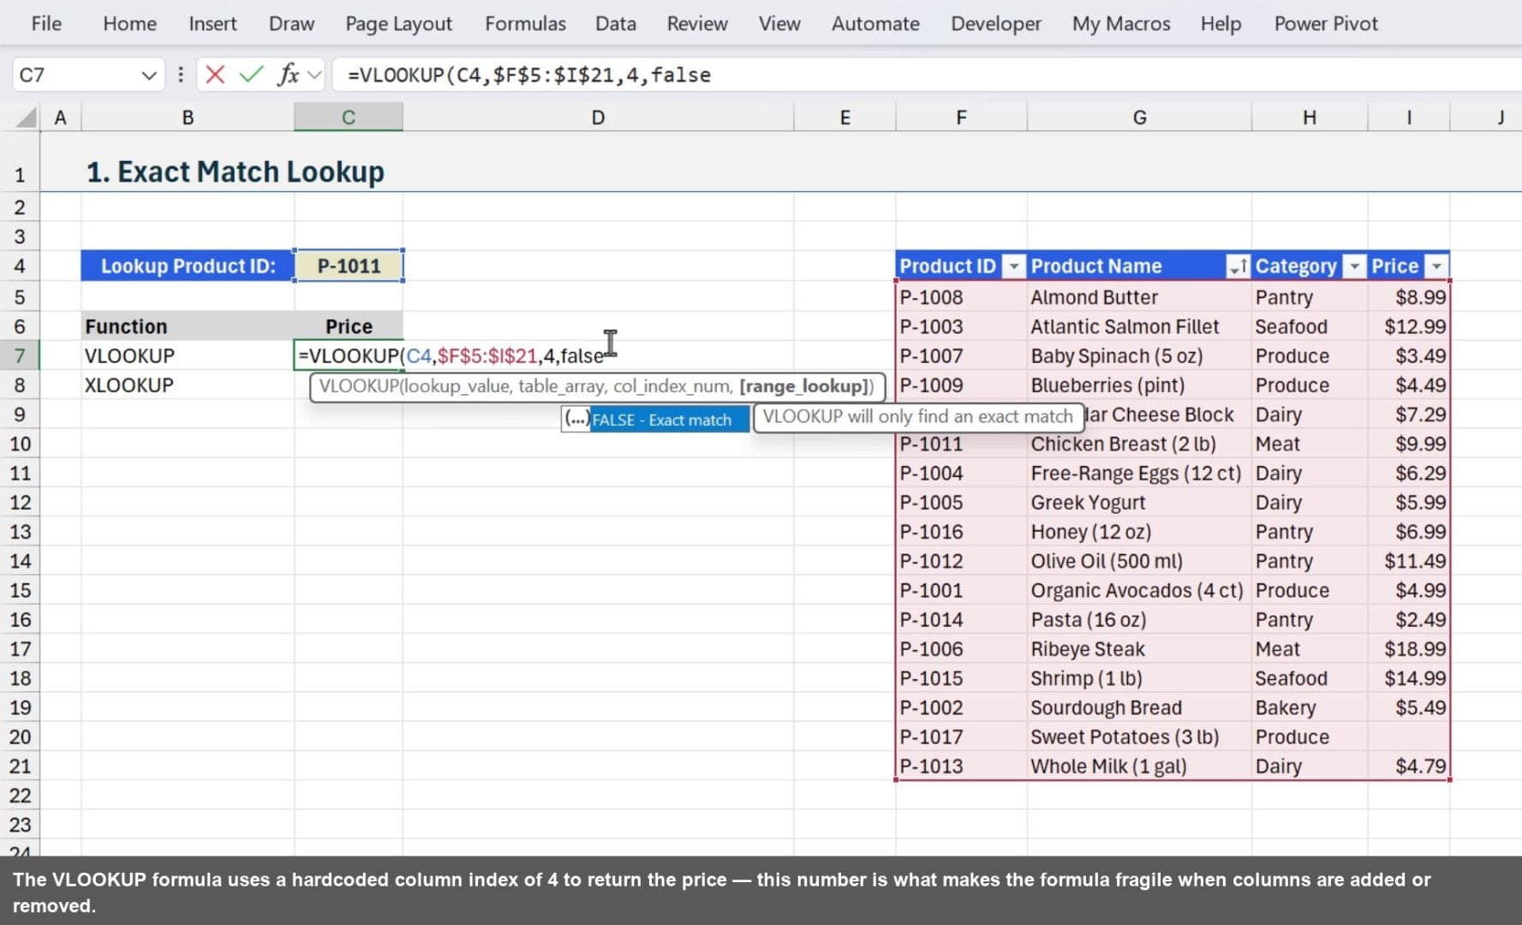Open the Name Box dropdown arrow
Image resolution: width=1522 pixels, height=925 pixels.
(147, 75)
